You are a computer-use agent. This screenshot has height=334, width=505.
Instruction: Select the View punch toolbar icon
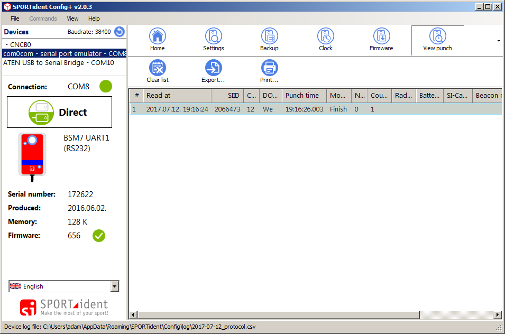437,40
